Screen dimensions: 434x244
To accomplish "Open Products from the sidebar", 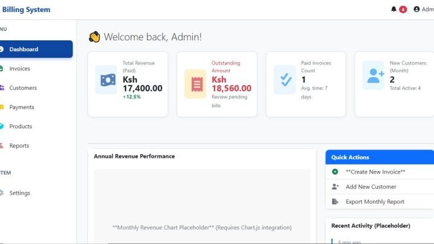I will point(20,127).
